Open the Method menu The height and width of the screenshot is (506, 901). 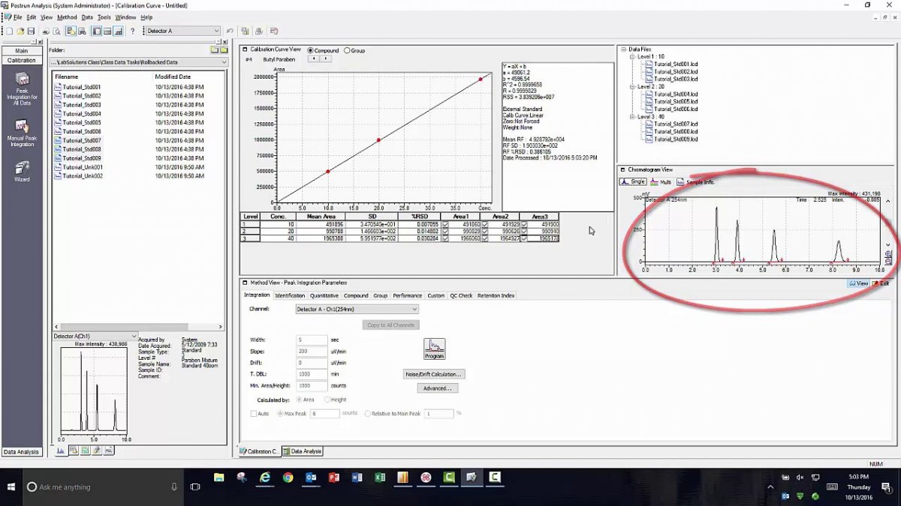click(x=67, y=17)
